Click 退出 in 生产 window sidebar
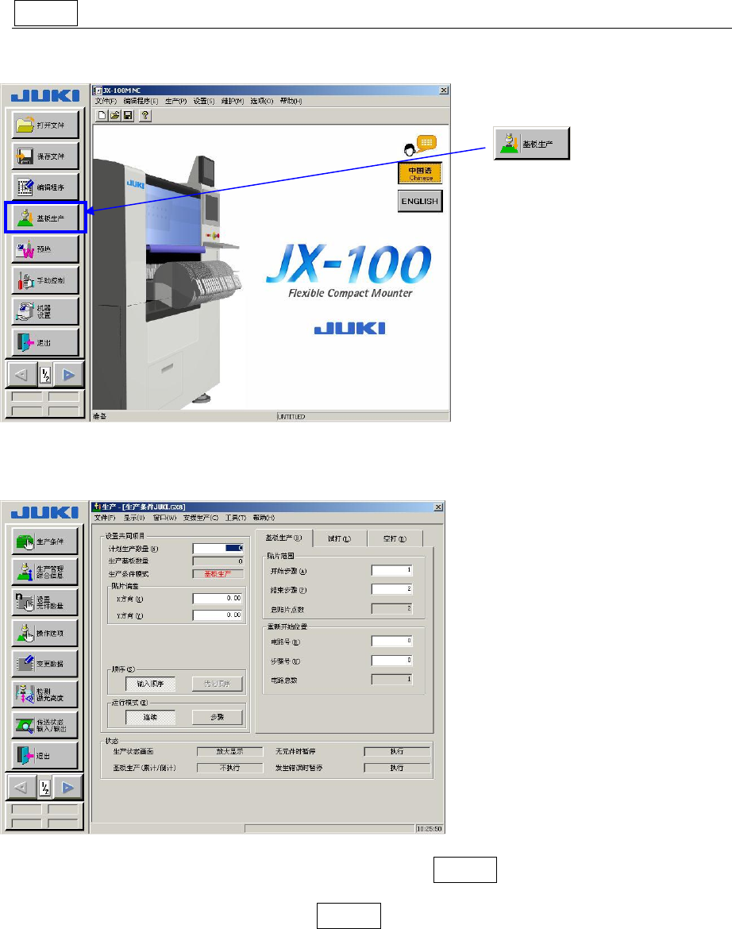This screenshot has height=929, width=732. click(x=45, y=755)
